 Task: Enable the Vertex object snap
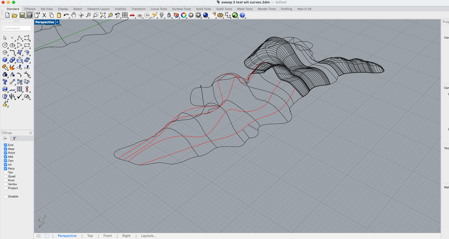pos(6,184)
